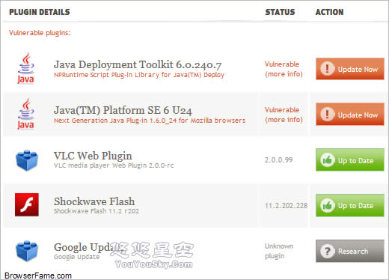Image resolution: width=389 pixels, height=280 pixels.
Task: Click version 11.2.202.228 status text
Action: click(286, 206)
